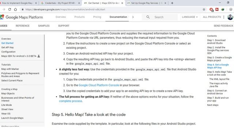Open Maps SDK for Android v.3.0 BETA
The height and width of the screenshot is (131, 234).
(19, 56)
